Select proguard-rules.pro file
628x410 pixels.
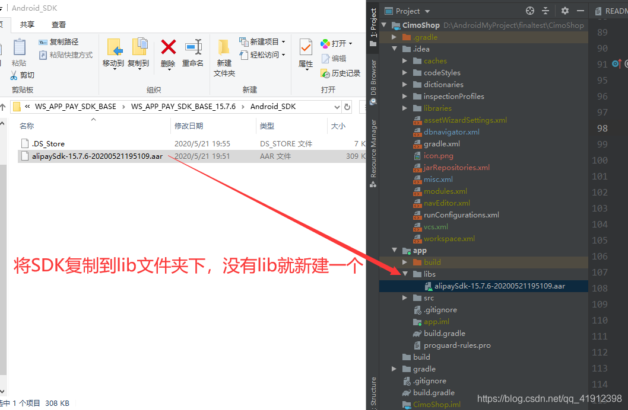pyautogui.click(x=457, y=345)
